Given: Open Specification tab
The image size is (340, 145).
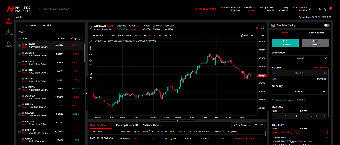Looking at the screenshot, I should click(x=316, y=33).
